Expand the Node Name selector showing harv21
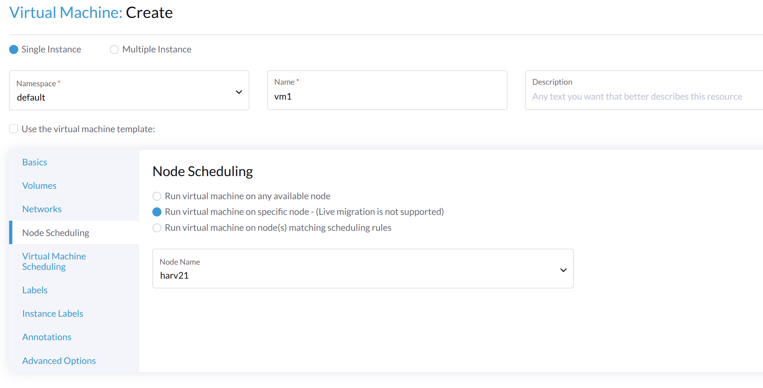Screen dimensions: 763x388 point(562,270)
